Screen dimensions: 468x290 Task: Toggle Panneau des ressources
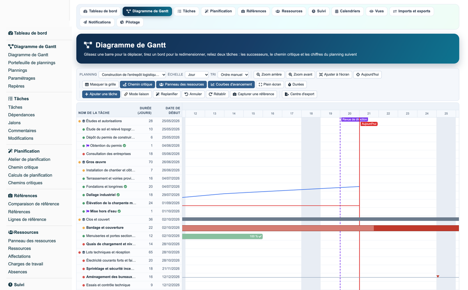coord(181,84)
